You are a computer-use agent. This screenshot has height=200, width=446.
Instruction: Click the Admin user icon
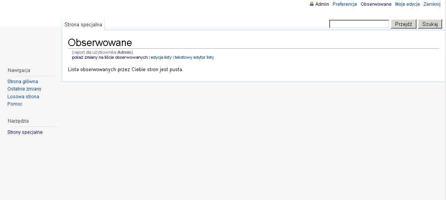pyautogui.click(x=312, y=4)
